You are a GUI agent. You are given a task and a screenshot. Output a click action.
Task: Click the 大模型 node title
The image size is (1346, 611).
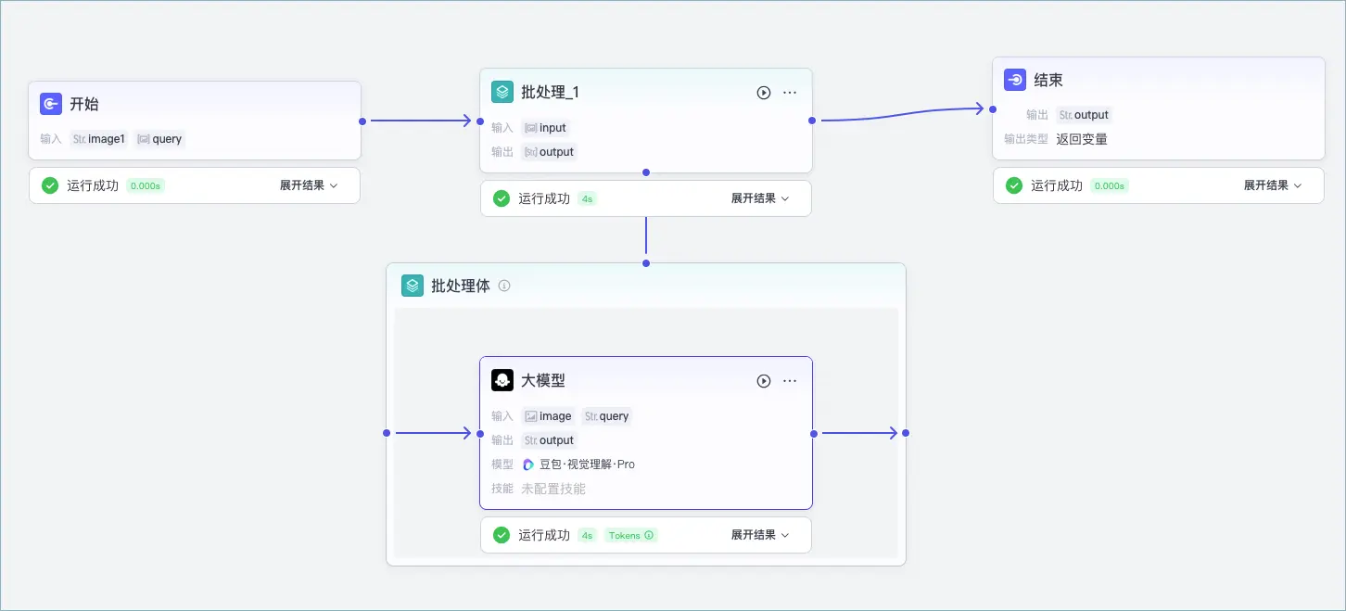[543, 381]
